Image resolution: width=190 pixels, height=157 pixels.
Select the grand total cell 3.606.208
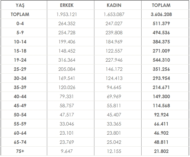coord(161,14)
